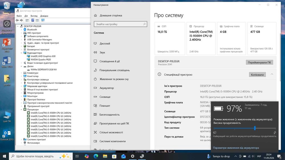This screenshot has width=285, height=160.
Task: Click the taskbar search box
Action: point(41,156)
